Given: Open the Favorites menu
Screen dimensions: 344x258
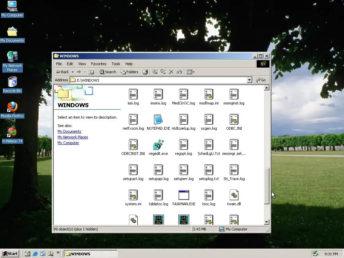Looking at the screenshot, I should coord(98,64).
